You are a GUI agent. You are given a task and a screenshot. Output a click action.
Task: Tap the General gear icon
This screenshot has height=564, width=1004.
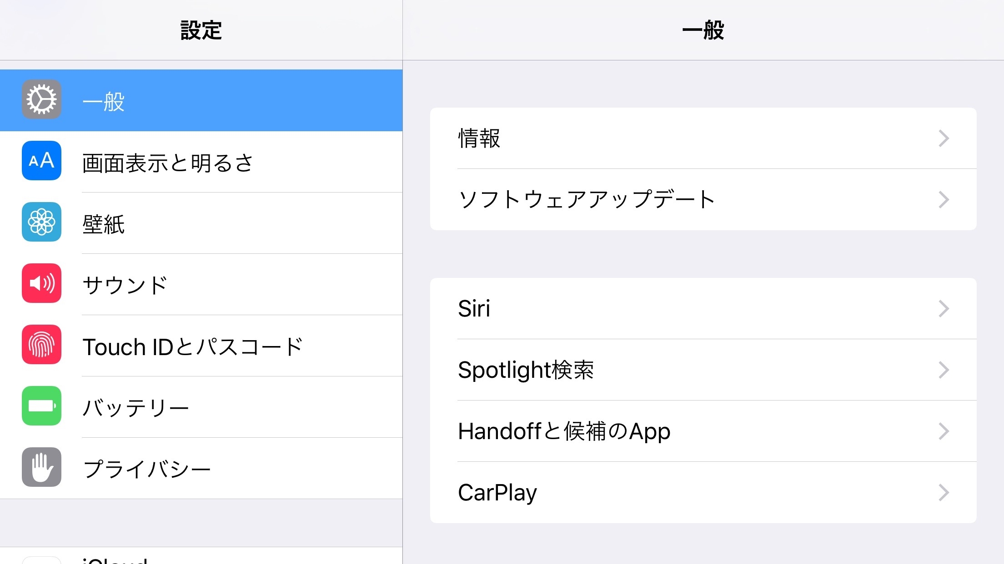coord(41,99)
